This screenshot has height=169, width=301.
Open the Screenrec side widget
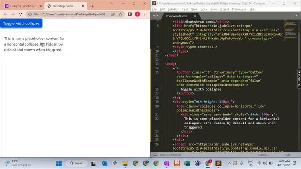pos(299,78)
